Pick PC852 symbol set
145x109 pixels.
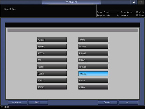click(52, 74)
